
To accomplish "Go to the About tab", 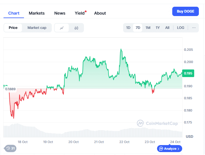I will coord(100,13).
